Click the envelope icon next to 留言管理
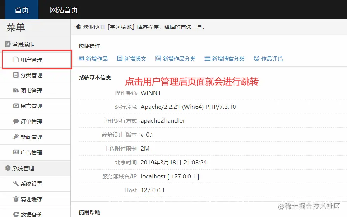The height and width of the screenshot is (217, 347). click(x=16, y=106)
